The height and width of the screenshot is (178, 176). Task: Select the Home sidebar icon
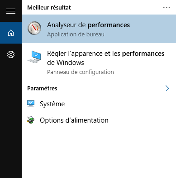[x=11, y=33]
